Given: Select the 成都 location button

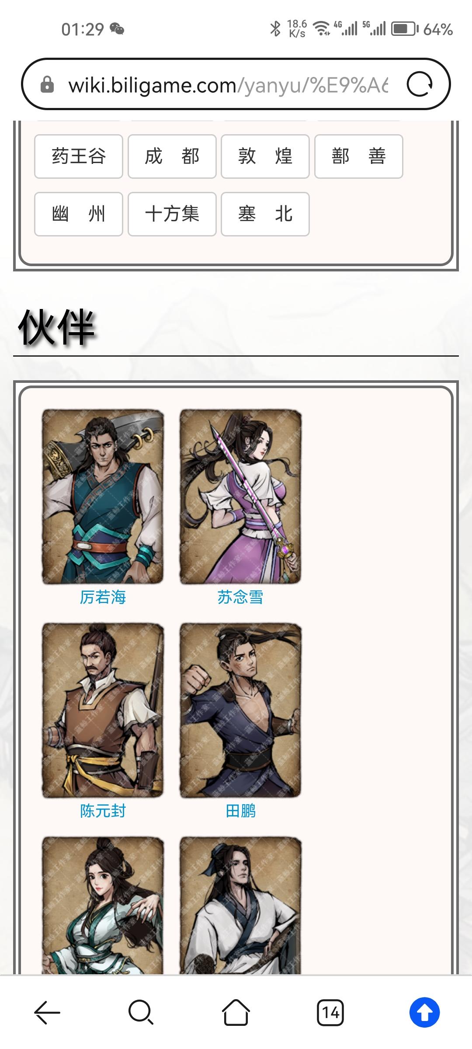Looking at the screenshot, I should pos(172,156).
